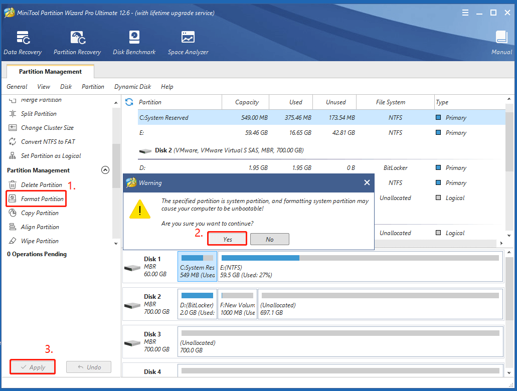Open the title bar hamburger menu
The width and height of the screenshot is (517, 391).
[x=465, y=13]
